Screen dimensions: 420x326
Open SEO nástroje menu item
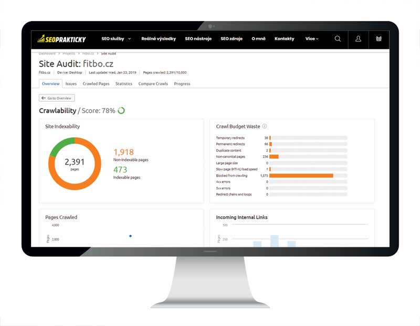click(x=198, y=39)
